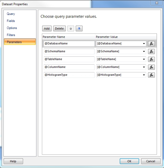Open the Options page
Viewport: 164px width, 168px height.
[12, 28]
